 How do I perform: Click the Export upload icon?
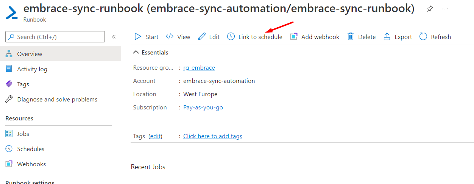(387, 37)
